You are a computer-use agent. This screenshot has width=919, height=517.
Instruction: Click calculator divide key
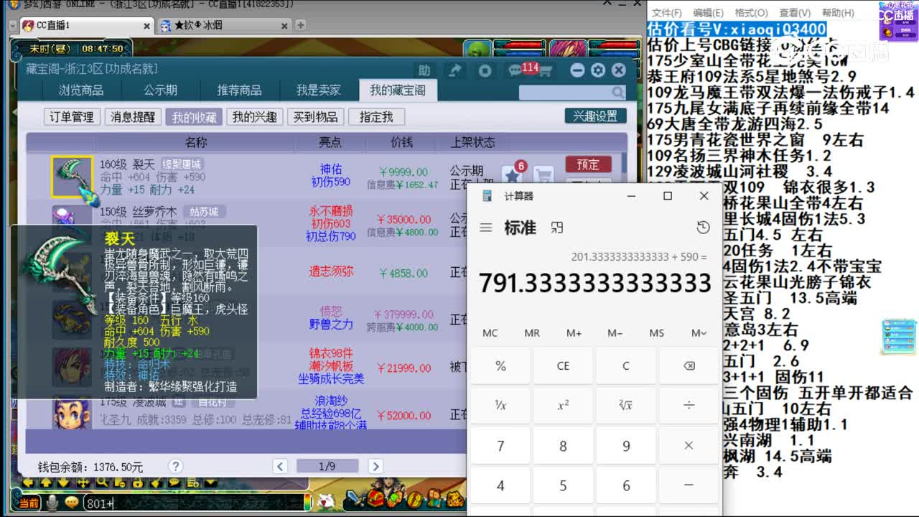tap(689, 406)
